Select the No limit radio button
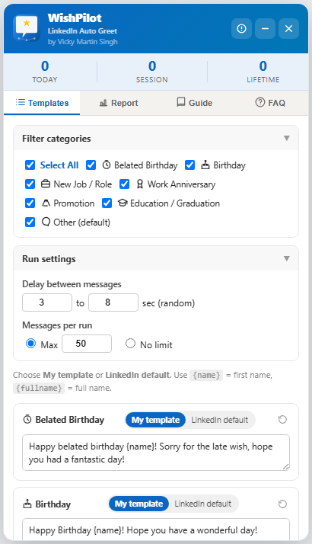 click(130, 344)
